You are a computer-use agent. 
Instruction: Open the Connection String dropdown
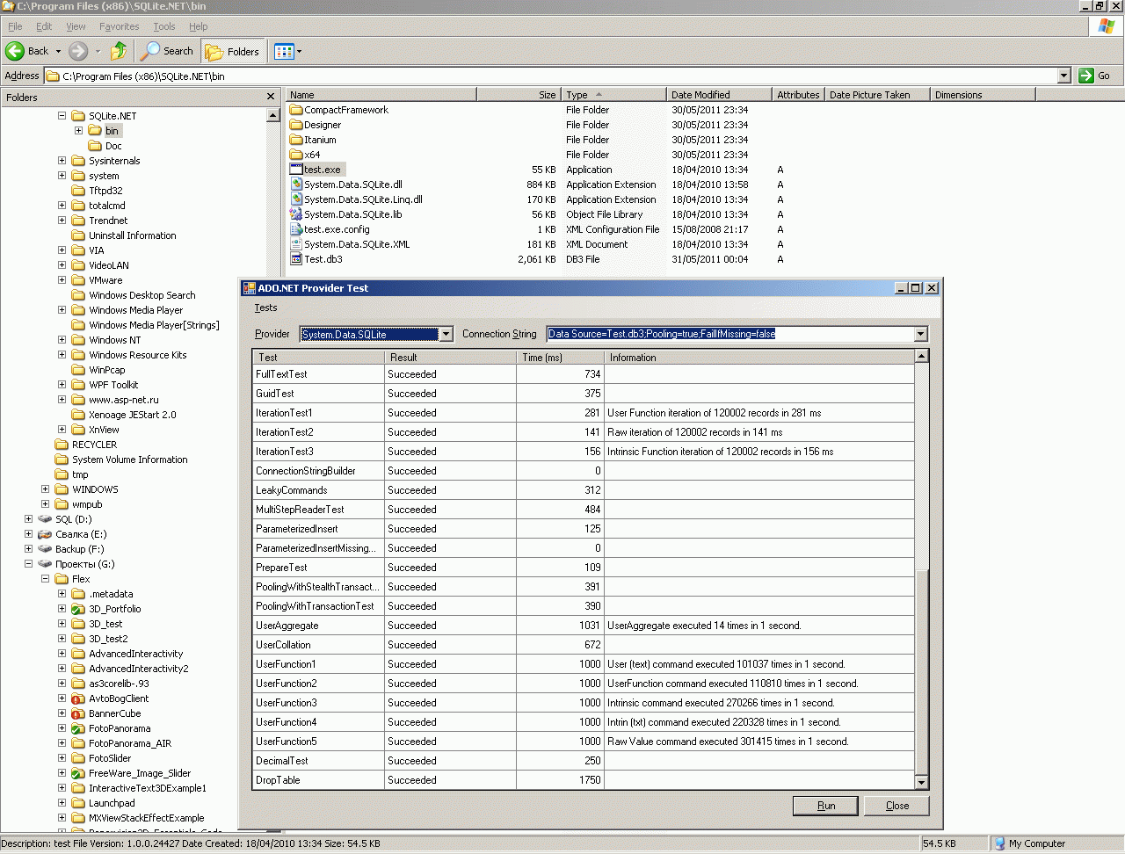pyautogui.click(x=920, y=334)
